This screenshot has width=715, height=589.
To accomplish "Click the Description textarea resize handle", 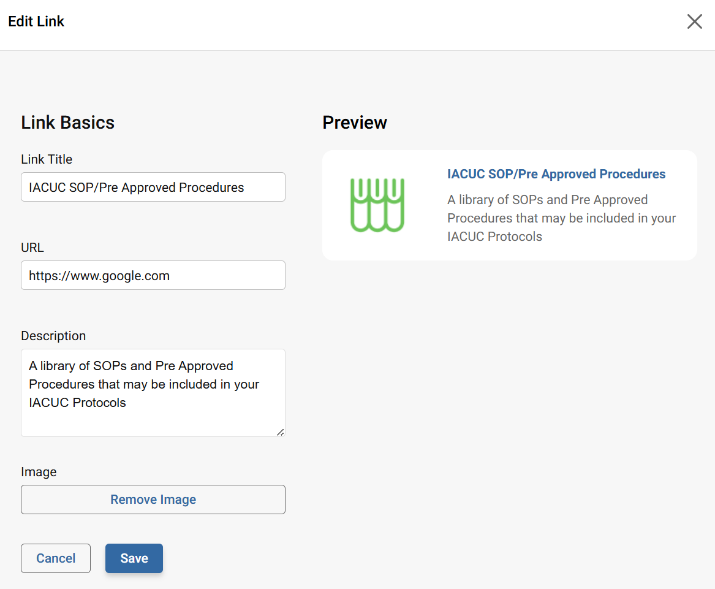I will click(281, 432).
